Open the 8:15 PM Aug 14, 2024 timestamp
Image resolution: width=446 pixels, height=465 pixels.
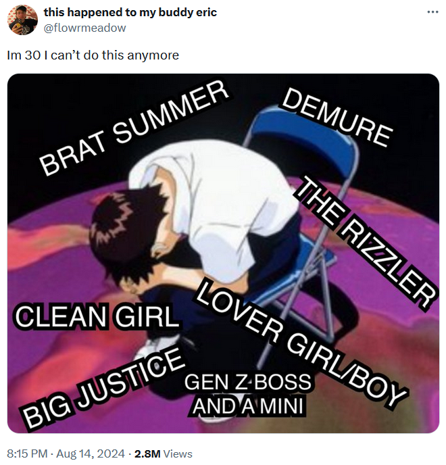66,454
